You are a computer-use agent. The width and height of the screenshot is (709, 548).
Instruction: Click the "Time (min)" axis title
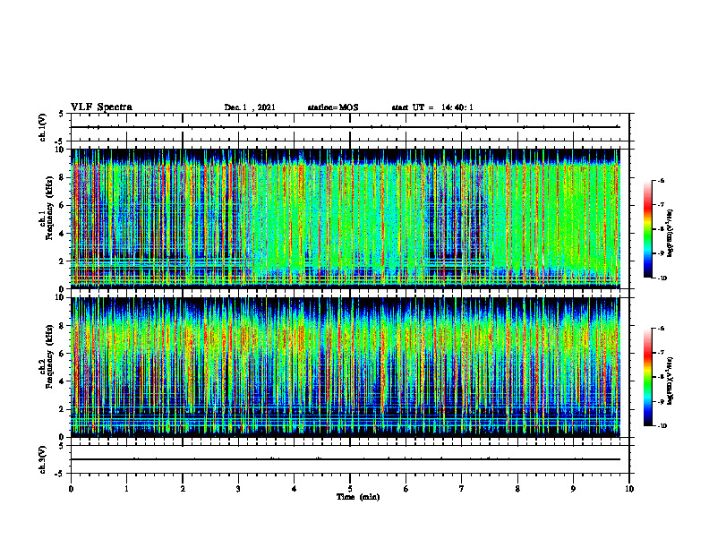(x=358, y=497)
